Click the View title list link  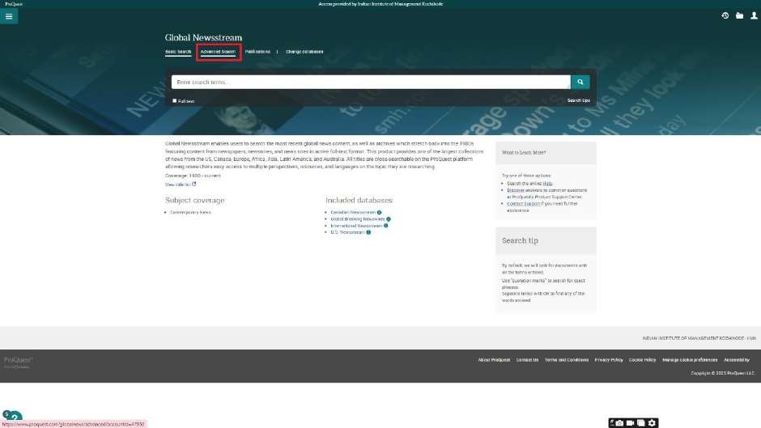click(180, 184)
